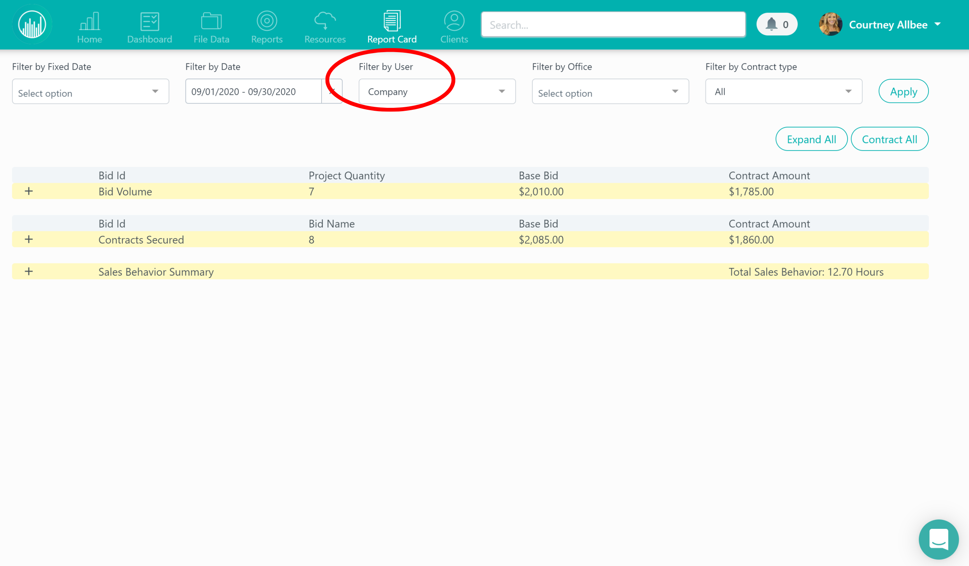969x566 pixels.
Task: Click the Apply button
Action: (x=903, y=91)
